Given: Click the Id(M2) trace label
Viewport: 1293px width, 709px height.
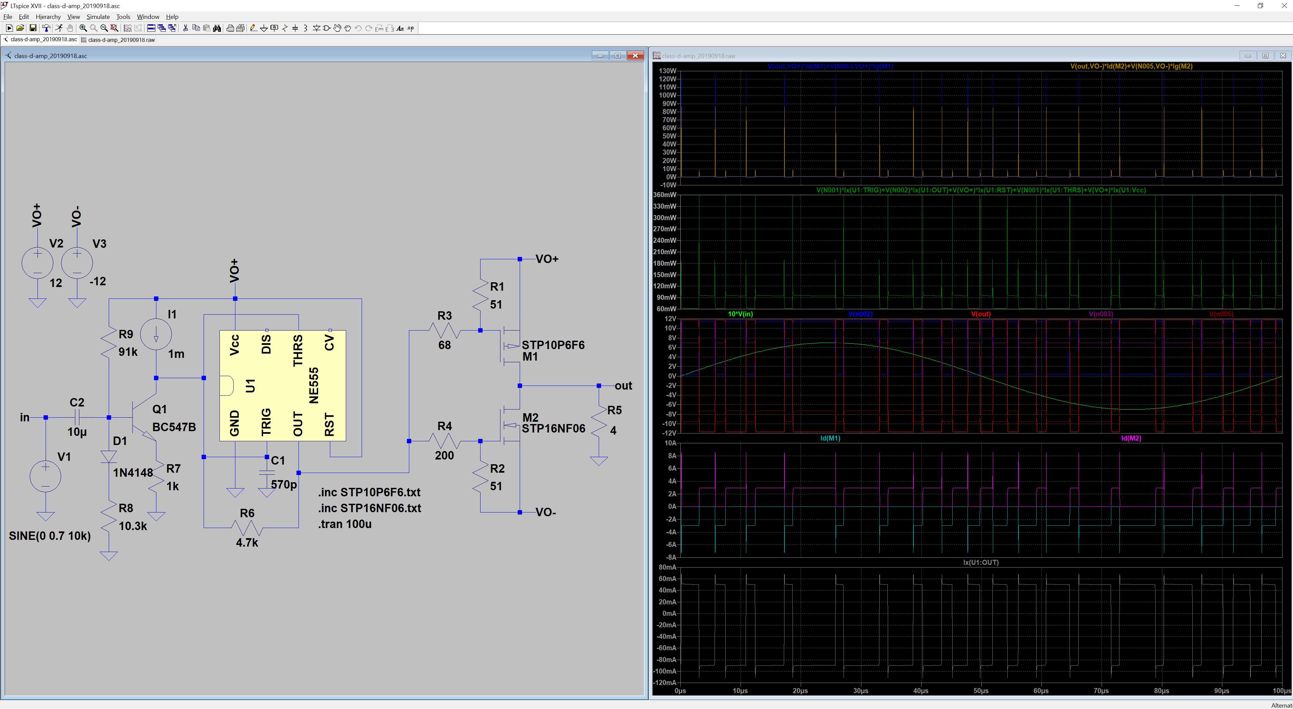Looking at the screenshot, I should (1131, 438).
